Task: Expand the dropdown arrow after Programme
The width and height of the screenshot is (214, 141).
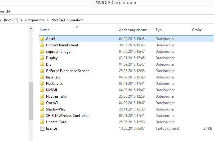Action: (48, 20)
